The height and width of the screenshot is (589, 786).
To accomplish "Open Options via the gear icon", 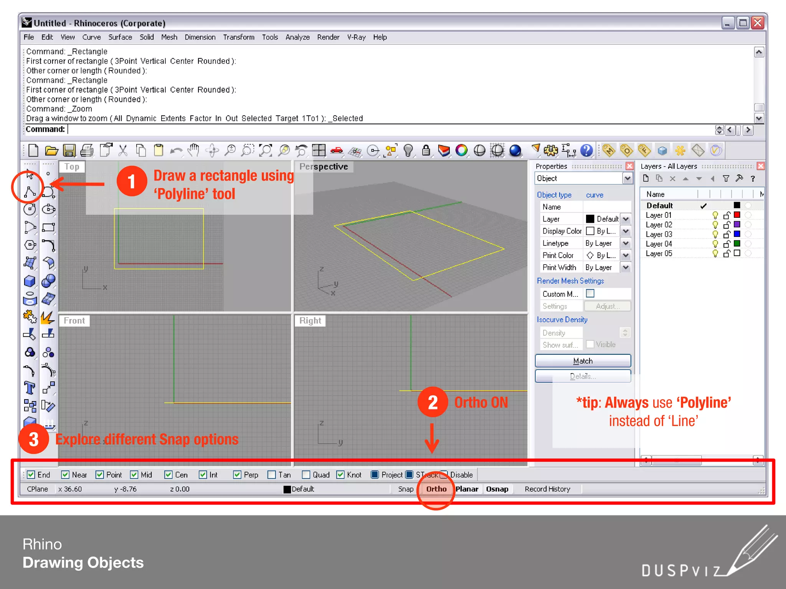I will [550, 150].
